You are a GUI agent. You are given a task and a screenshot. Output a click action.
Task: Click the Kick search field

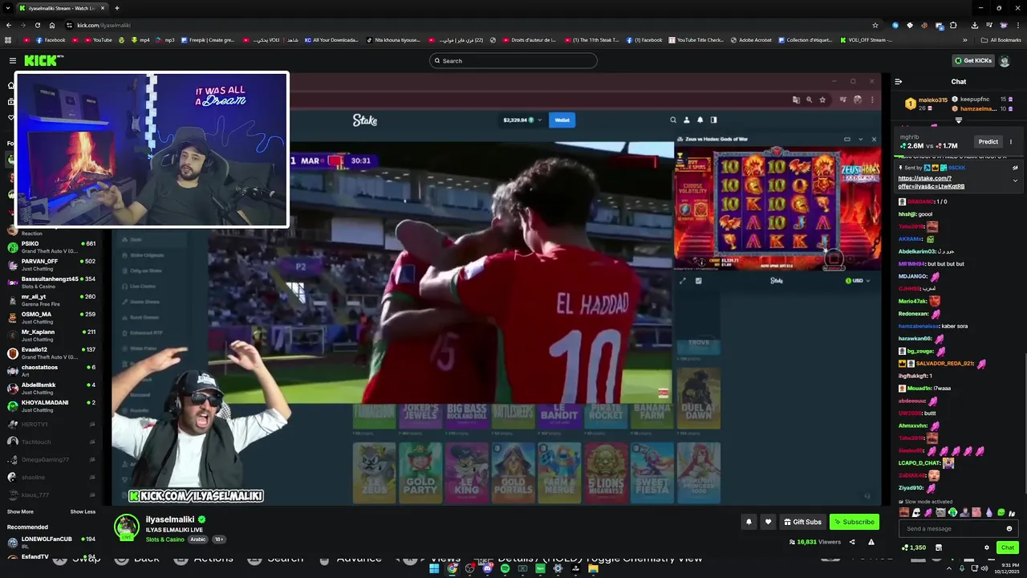(x=513, y=60)
